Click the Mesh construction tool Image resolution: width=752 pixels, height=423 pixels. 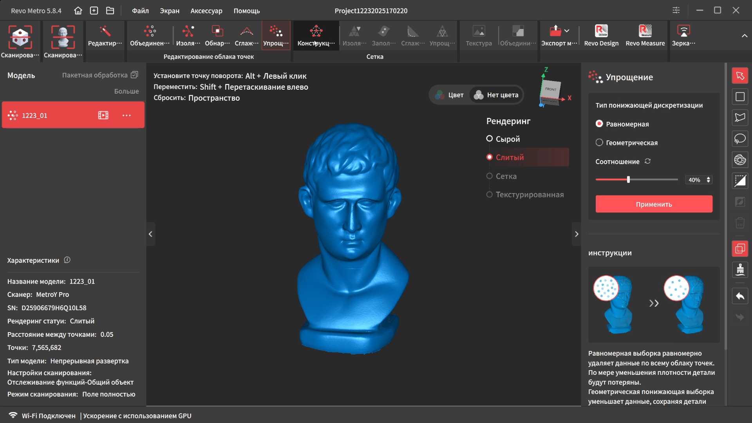(316, 35)
